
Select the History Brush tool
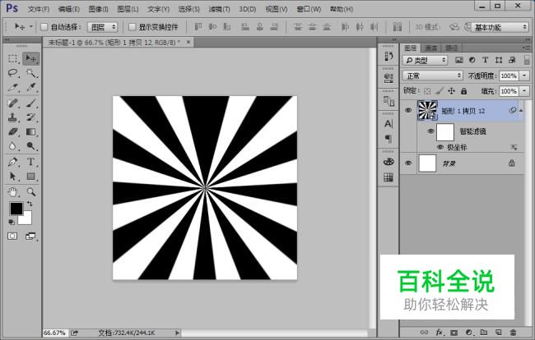click(30, 117)
